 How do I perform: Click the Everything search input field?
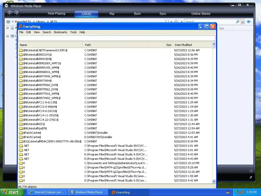coord(117,38)
